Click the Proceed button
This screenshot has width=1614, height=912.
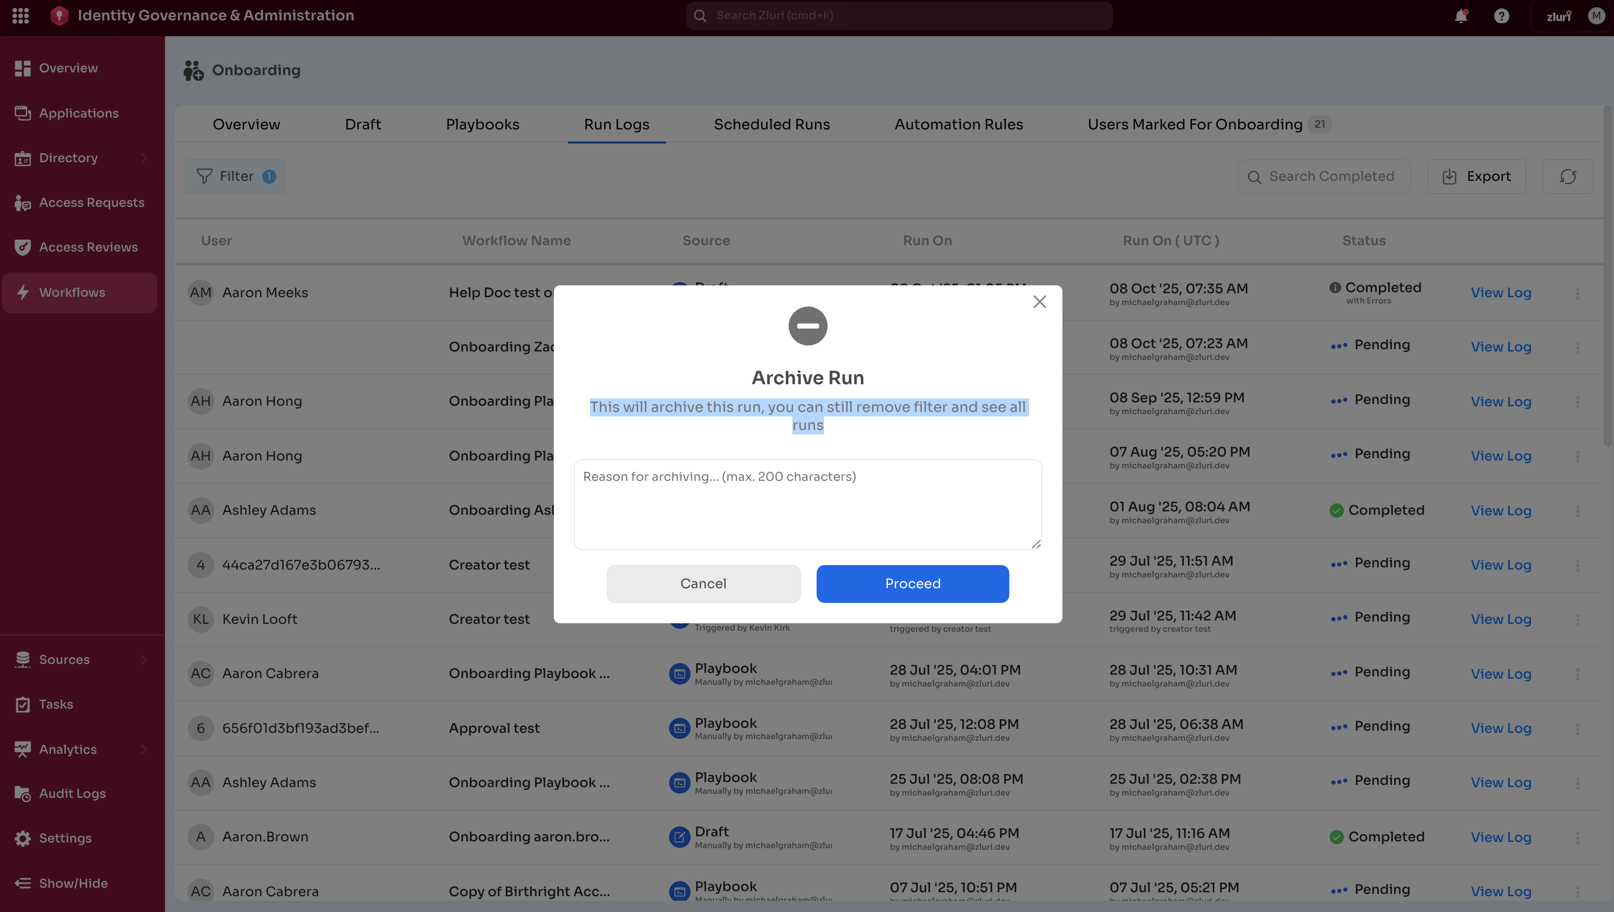coord(912,584)
